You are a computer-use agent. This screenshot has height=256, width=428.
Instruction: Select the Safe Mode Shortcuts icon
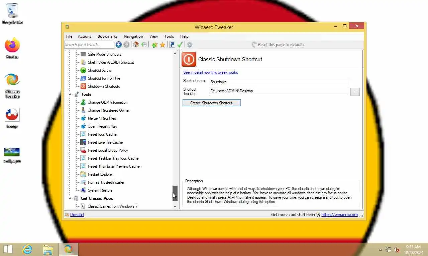[83, 54]
